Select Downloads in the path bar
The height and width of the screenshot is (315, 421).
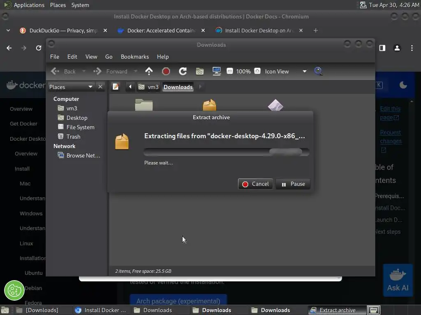pyautogui.click(x=178, y=87)
